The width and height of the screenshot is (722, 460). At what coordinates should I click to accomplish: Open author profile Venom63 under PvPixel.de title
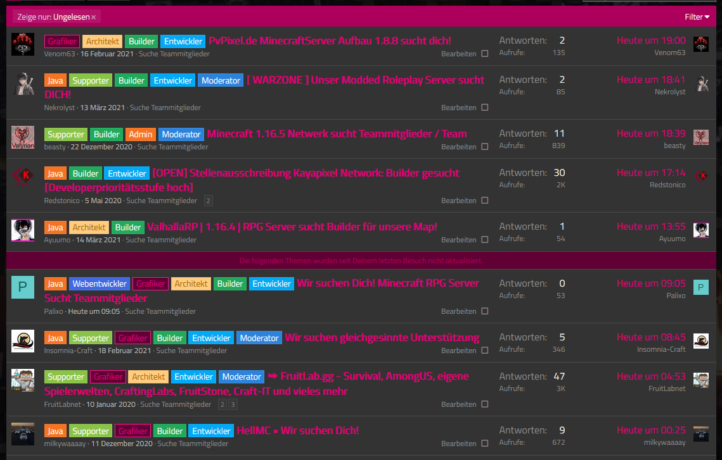60,54
